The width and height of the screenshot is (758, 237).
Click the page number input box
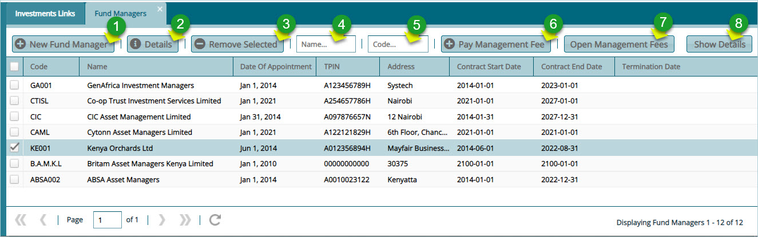108,220
